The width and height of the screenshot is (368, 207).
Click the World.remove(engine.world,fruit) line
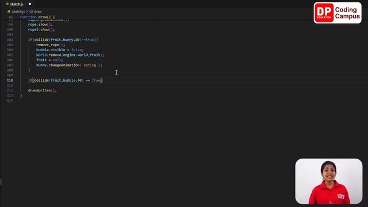70,55
